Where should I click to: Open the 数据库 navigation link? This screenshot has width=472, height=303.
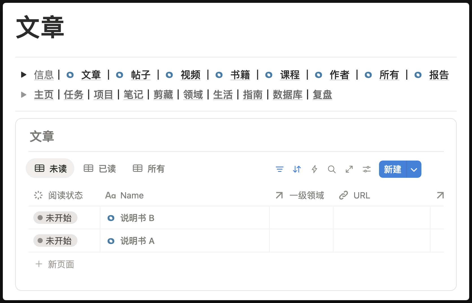[287, 95]
